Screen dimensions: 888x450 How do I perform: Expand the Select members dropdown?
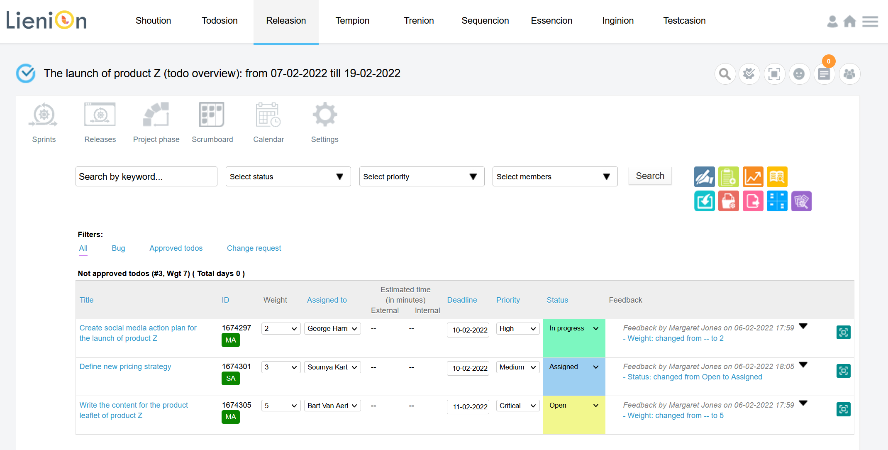pyautogui.click(x=554, y=177)
